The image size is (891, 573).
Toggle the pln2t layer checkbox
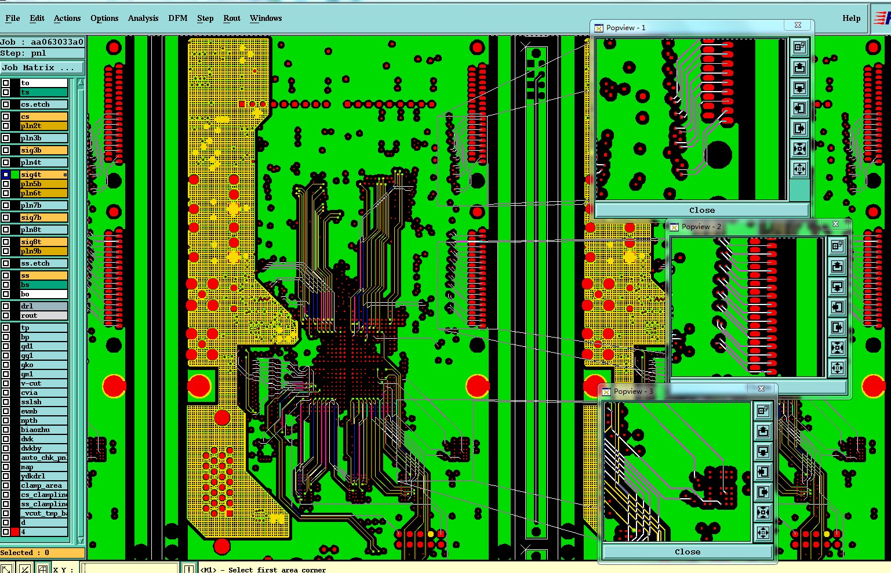[x=6, y=126]
